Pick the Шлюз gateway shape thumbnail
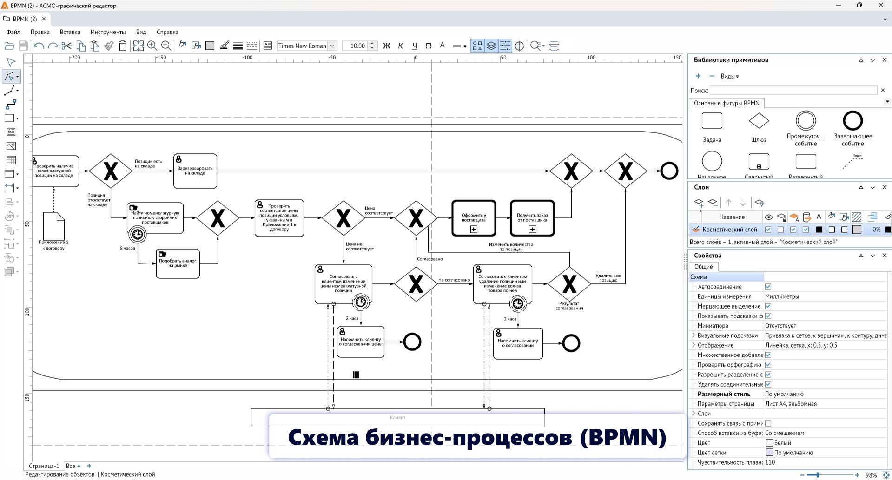Image resolution: width=892 pixels, height=480 pixels. click(x=759, y=121)
